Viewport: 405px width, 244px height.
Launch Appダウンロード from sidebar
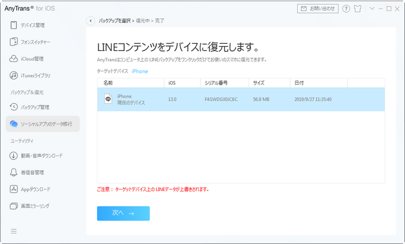[x=30, y=189]
